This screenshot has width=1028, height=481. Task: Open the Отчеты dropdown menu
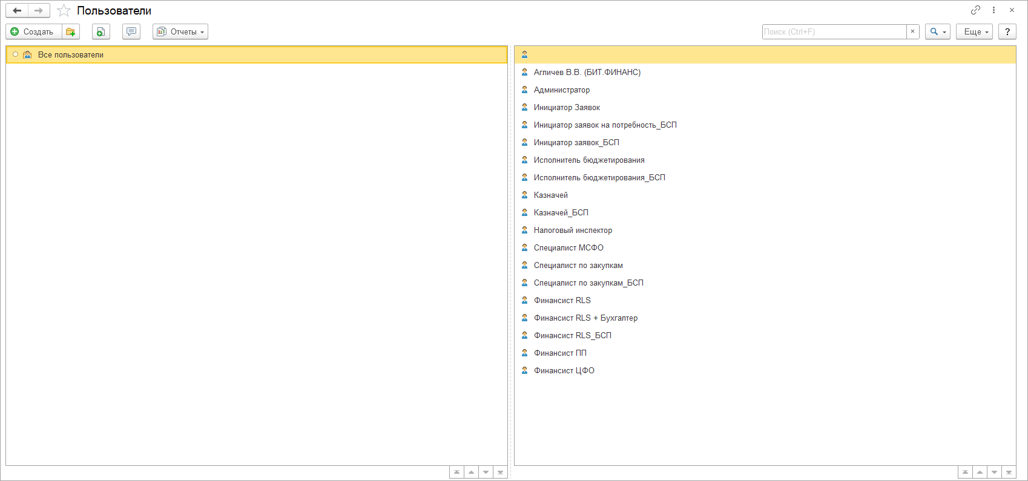(180, 31)
